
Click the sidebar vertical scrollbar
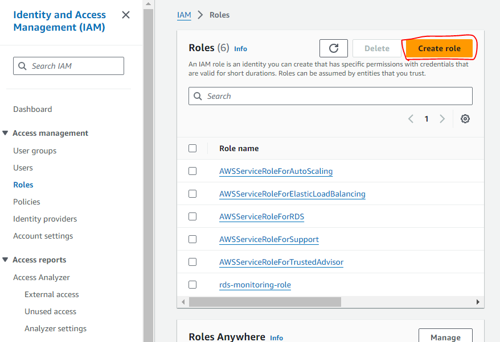click(148, 175)
